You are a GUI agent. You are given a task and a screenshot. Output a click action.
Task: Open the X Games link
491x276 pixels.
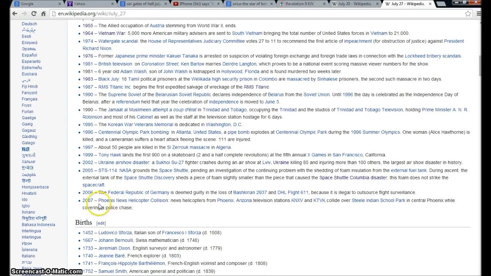pos(316,155)
